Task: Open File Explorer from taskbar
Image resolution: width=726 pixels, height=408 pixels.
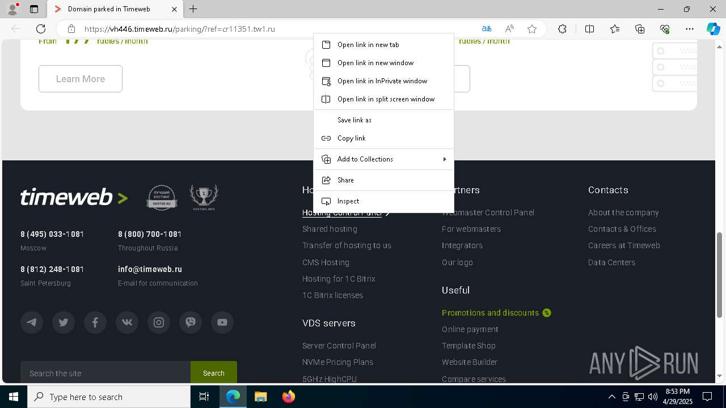Action: (260, 397)
